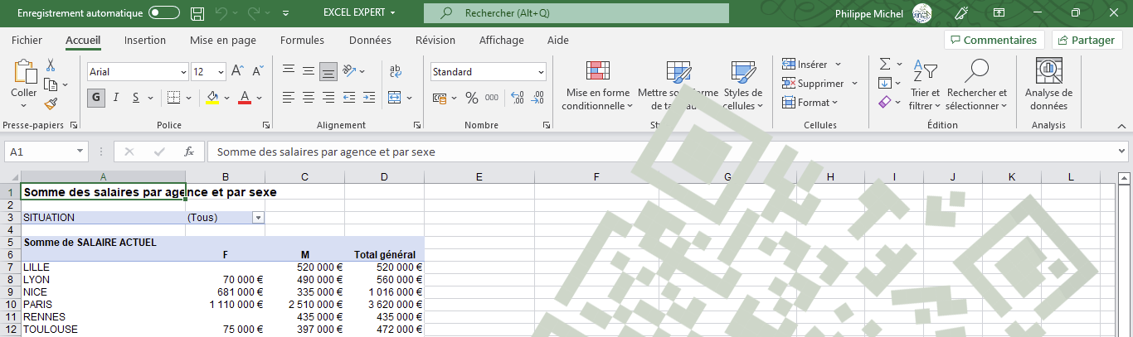Click the Rechercher (Alt+Q) search box

click(x=576, y=13)
